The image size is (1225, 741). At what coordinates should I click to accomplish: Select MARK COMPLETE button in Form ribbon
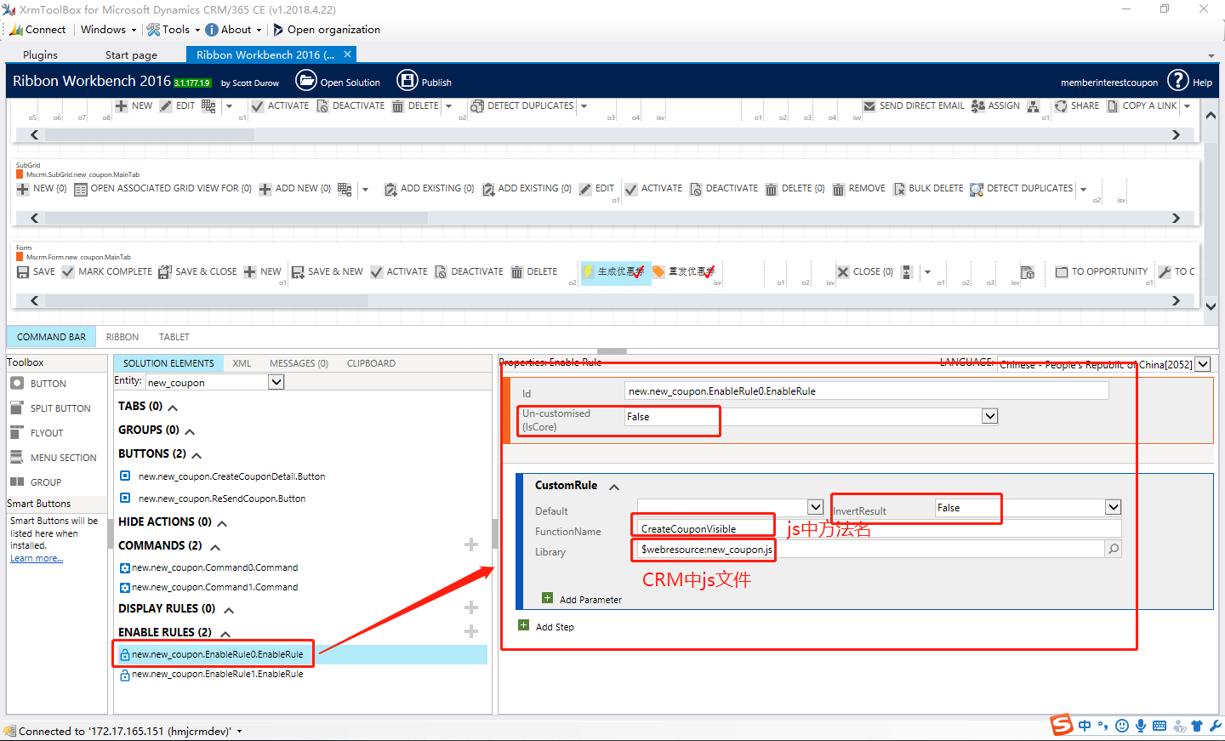point(107,272)
